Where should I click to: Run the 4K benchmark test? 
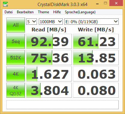pos(16,74)
